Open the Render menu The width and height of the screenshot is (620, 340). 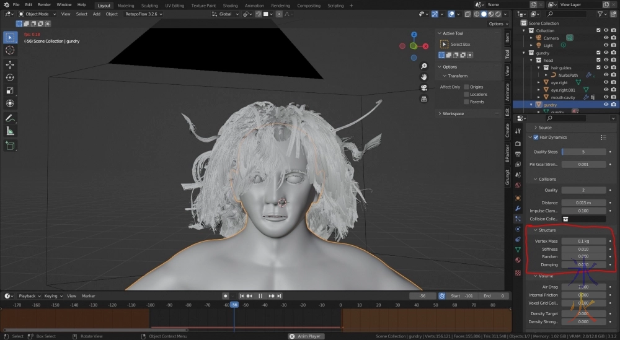pyautogui.click(x=44, y=5)
